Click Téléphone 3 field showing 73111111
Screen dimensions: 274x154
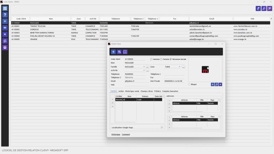click(135, 77)
